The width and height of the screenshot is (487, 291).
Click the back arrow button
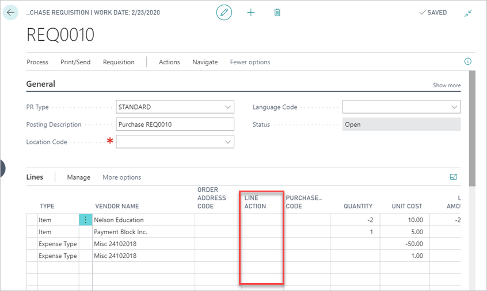coord(10,12)
